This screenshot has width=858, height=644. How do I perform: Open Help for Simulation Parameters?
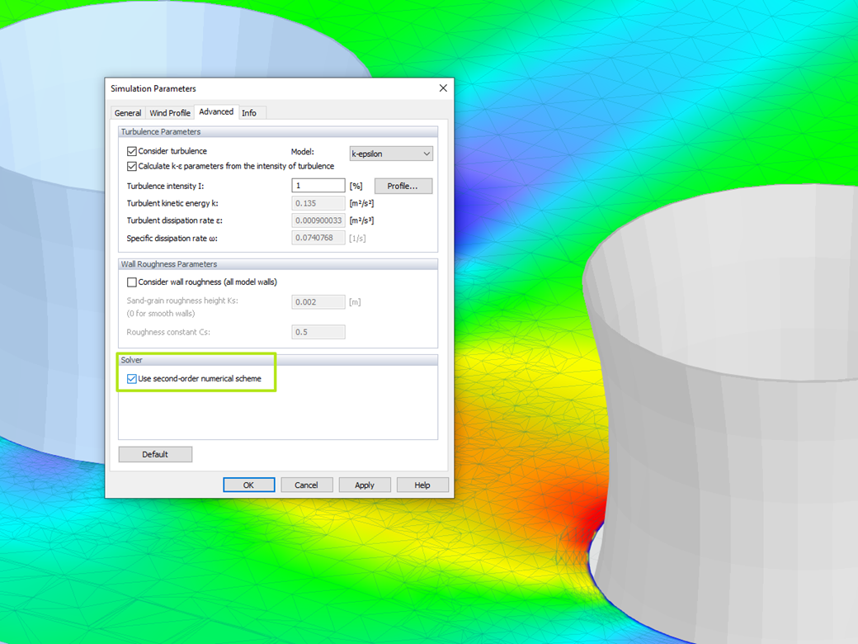(x=422, y=485)
